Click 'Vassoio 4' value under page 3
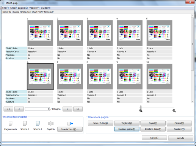196x146 pixels. (x=100, y=52)
